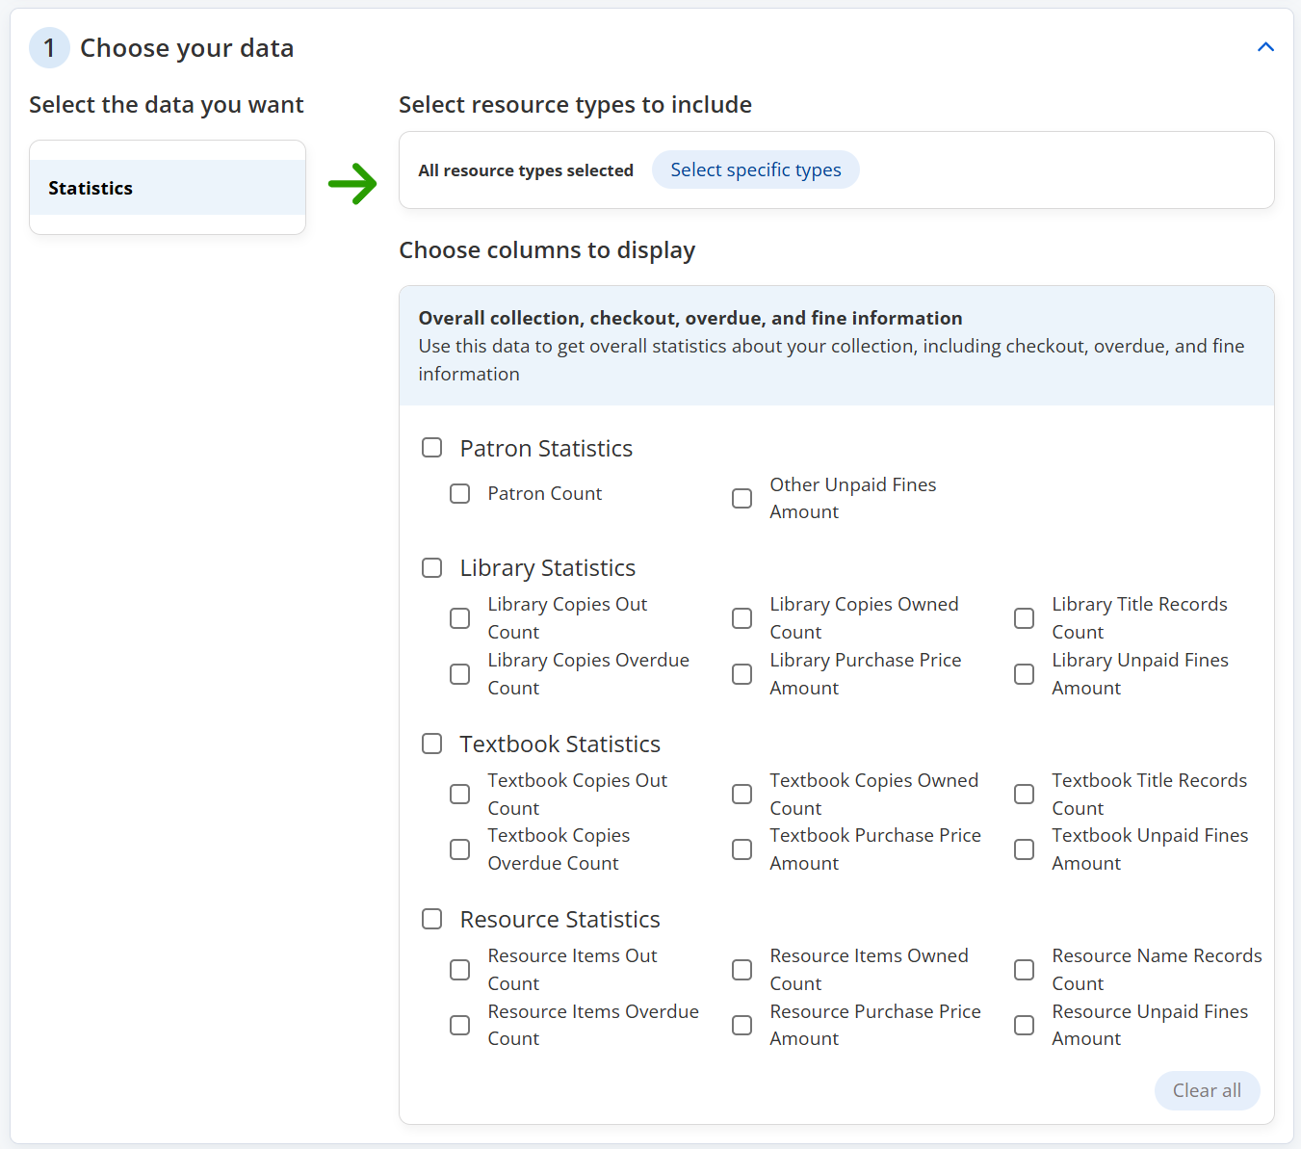Viewport: 1301px width, 1149px height.
Task: Enable Library Copies Overdue Count checkbox
Action: [x=460, y=674]
